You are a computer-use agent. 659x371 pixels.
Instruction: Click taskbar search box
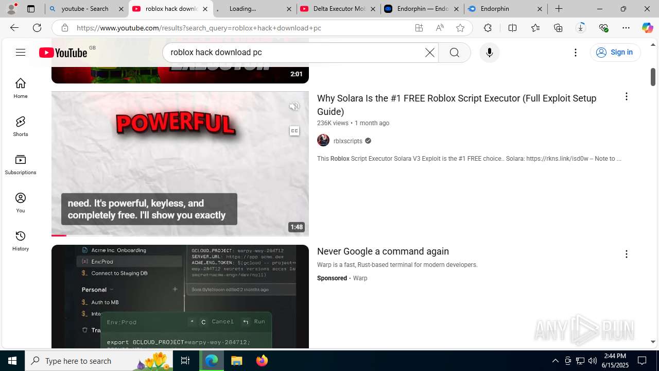tap(99, 361)
